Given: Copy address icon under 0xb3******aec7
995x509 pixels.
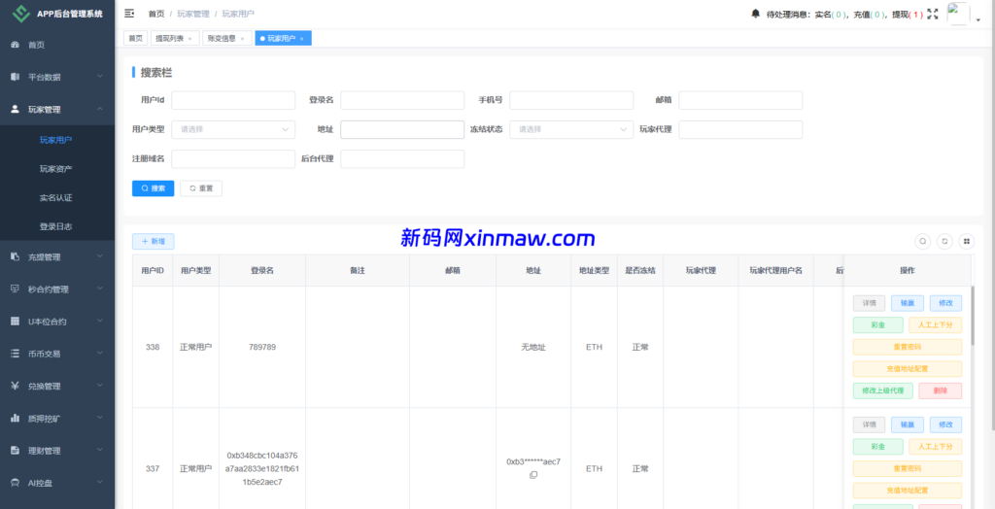Looking at the screenshot, I should point(533,475).
